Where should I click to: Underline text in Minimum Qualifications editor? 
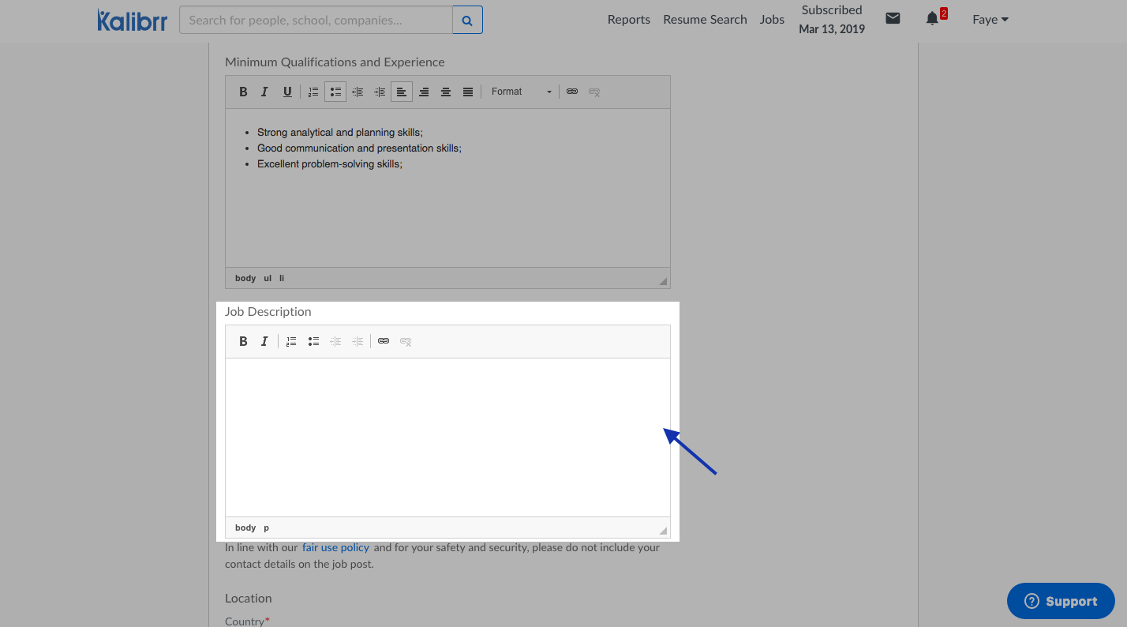coord(287,92)
